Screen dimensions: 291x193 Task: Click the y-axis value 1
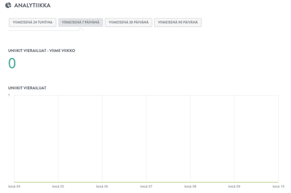click(9, 95)
